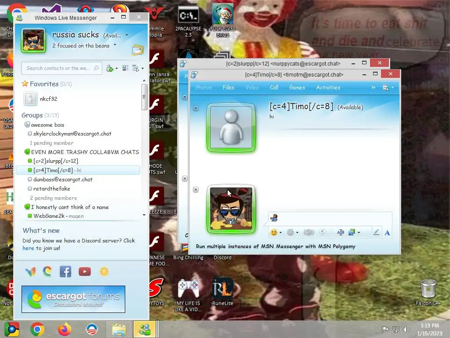Click the handwriting pen tab icon
450x338 pixels.
pyautogui.click(x=376, y=232)
